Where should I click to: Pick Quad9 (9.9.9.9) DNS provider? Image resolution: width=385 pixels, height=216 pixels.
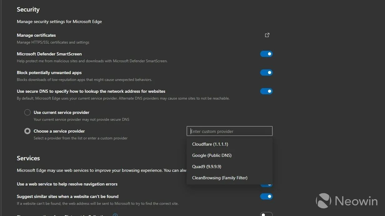[x=230, y=167]
